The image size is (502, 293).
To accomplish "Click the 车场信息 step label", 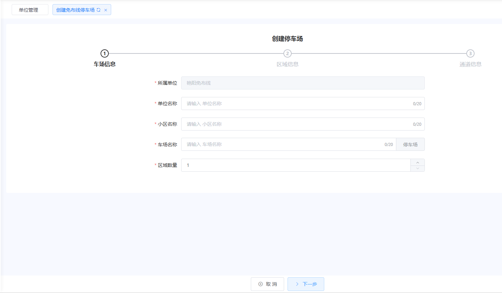I will coord(105,64).
